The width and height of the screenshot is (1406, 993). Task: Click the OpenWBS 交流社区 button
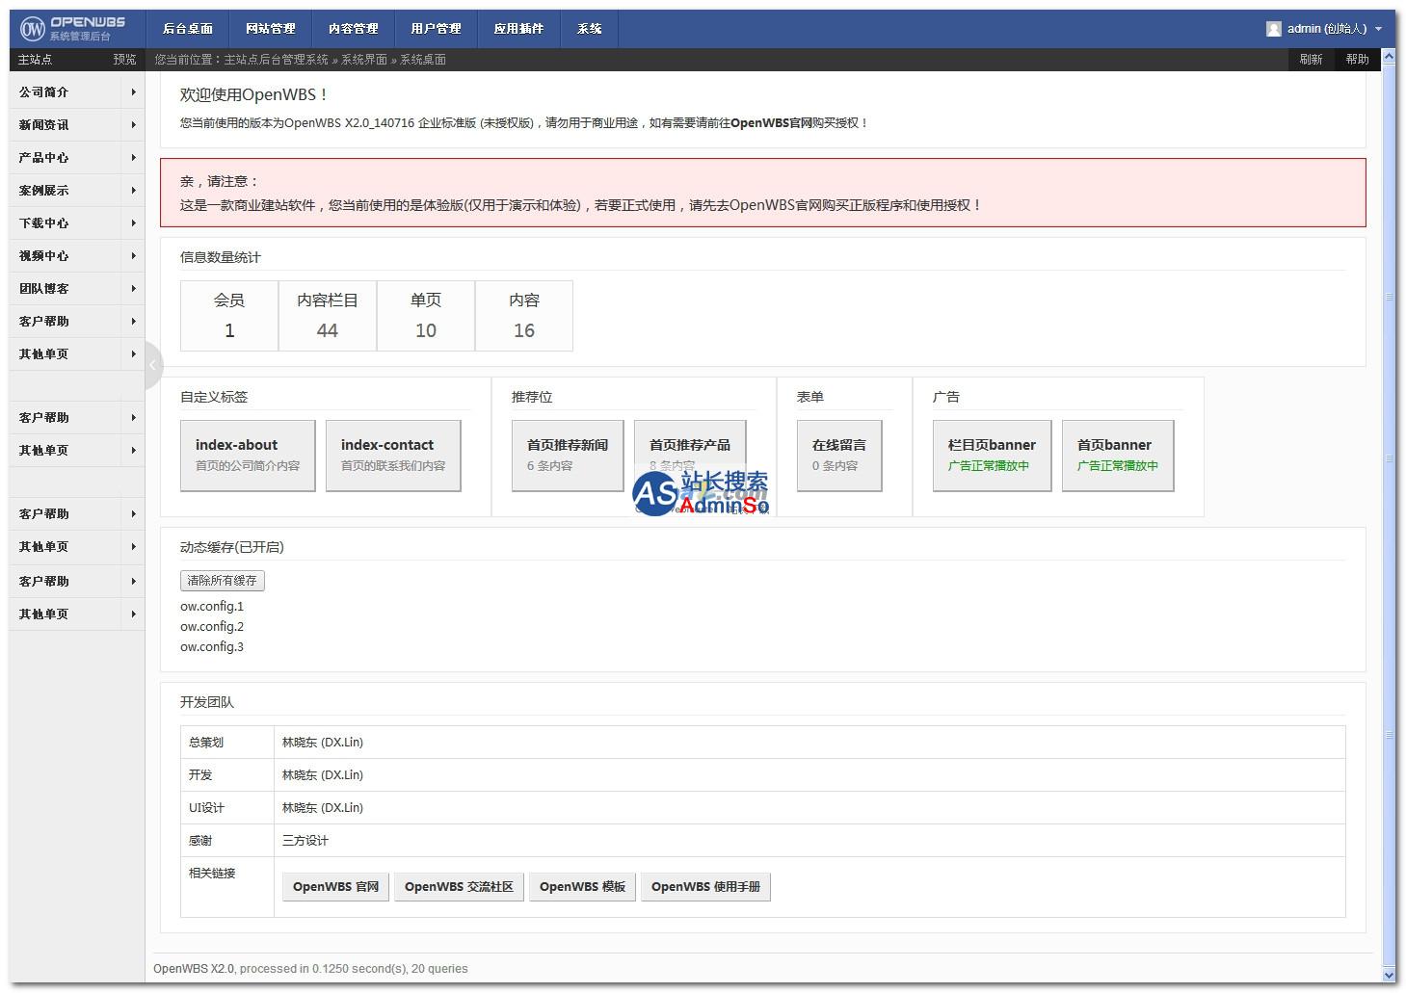click(x=459, y=887)
